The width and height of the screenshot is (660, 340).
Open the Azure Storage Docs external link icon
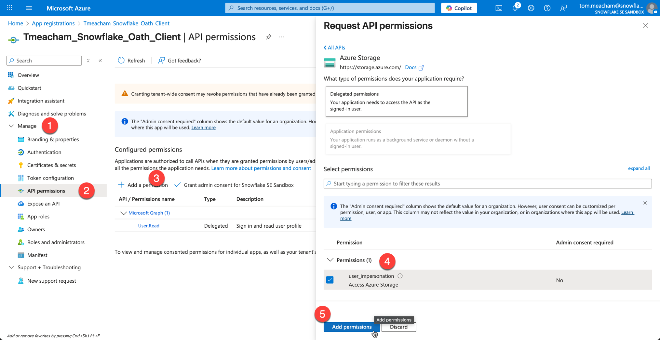pyautogui.click(x=421, y=68)
